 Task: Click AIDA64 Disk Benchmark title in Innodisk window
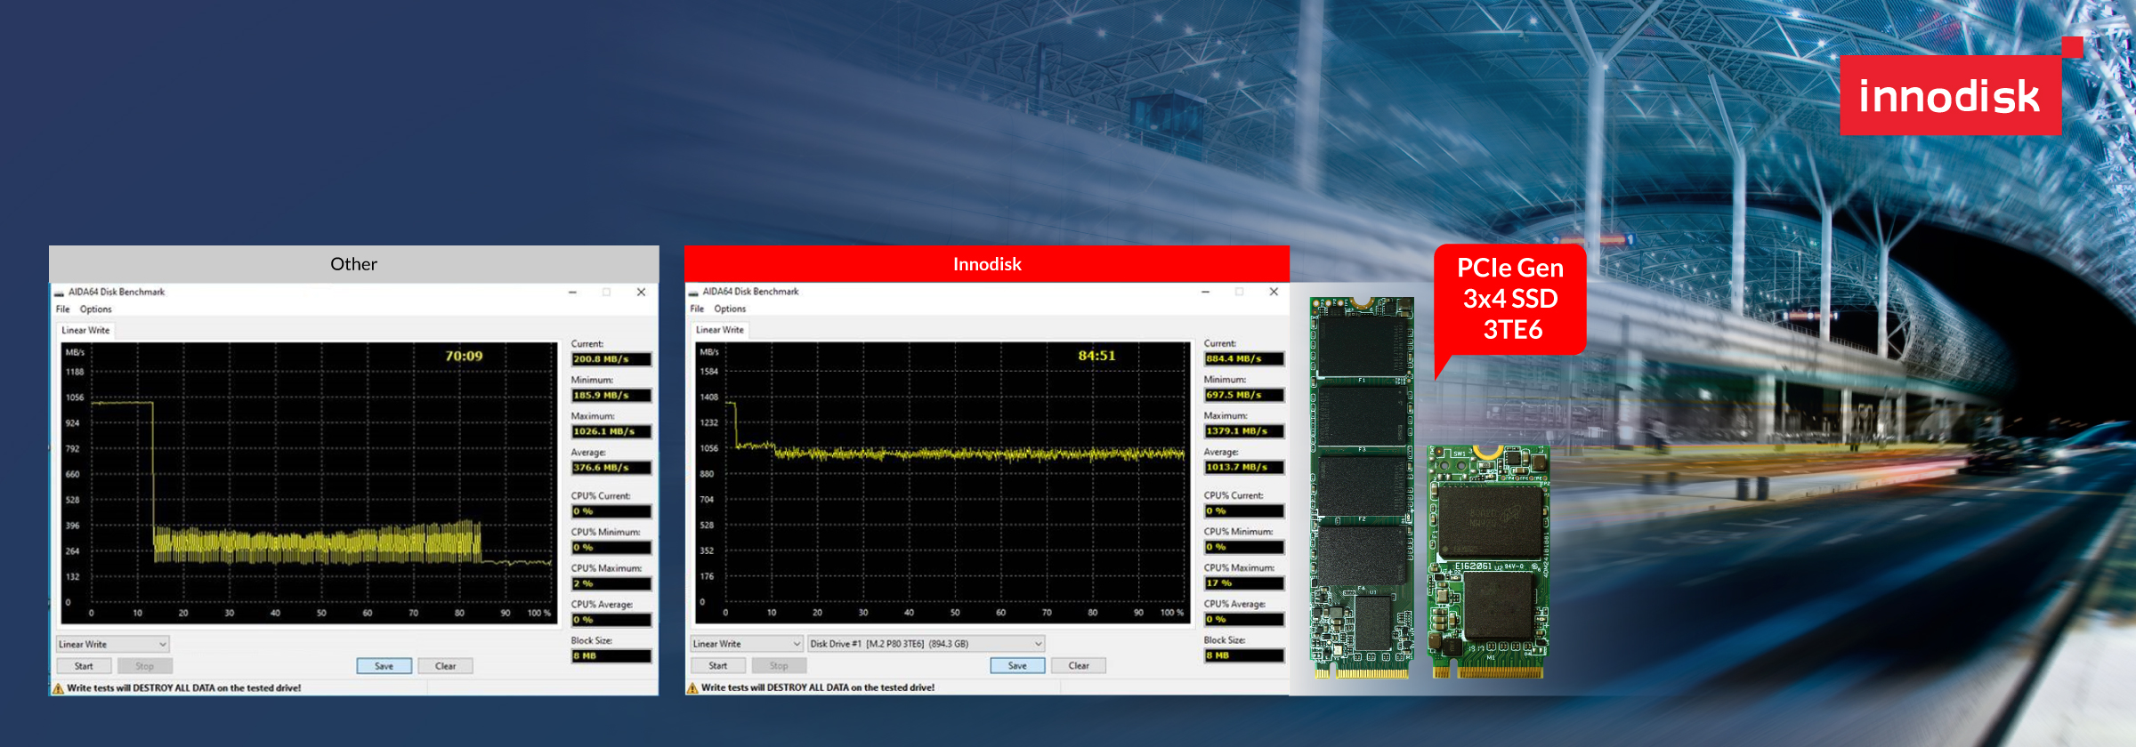[750, 292]
